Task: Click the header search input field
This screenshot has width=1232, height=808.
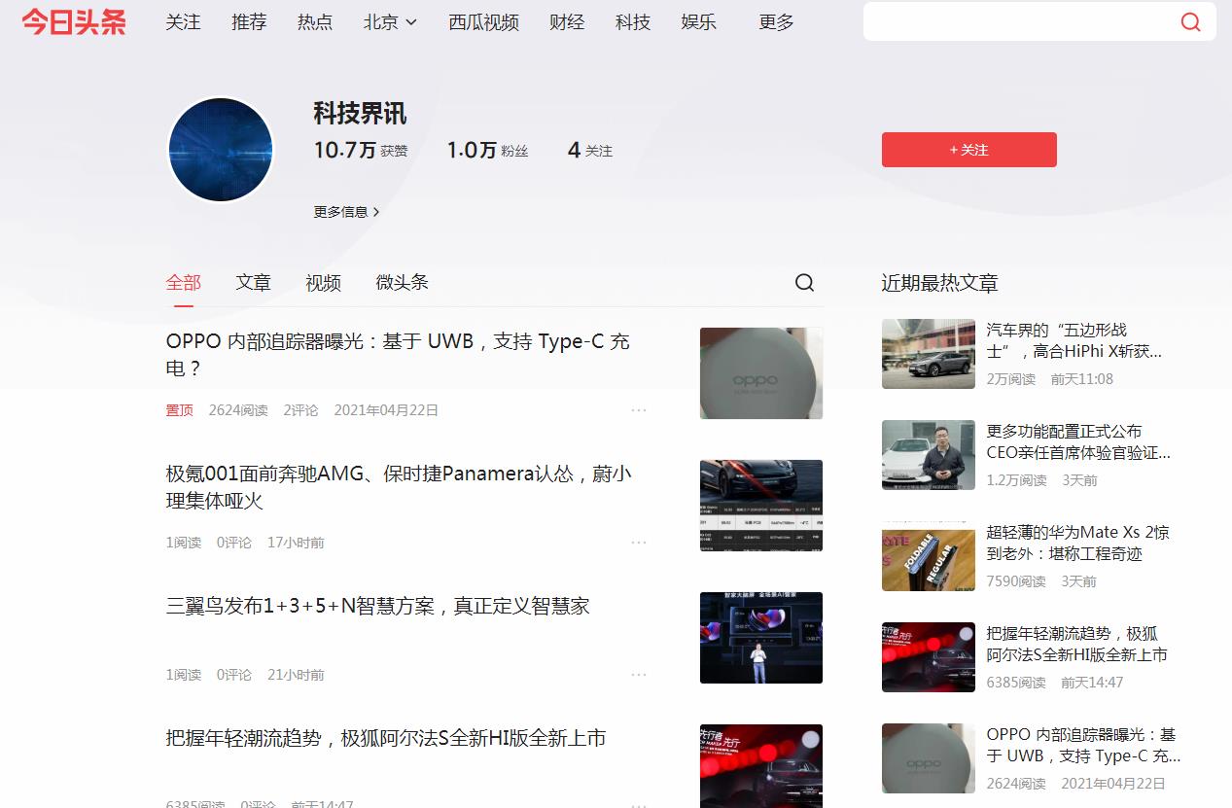Action: point(1021,21)
